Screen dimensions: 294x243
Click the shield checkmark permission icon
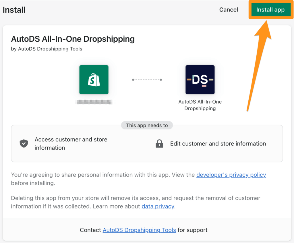tap(24, 143)
